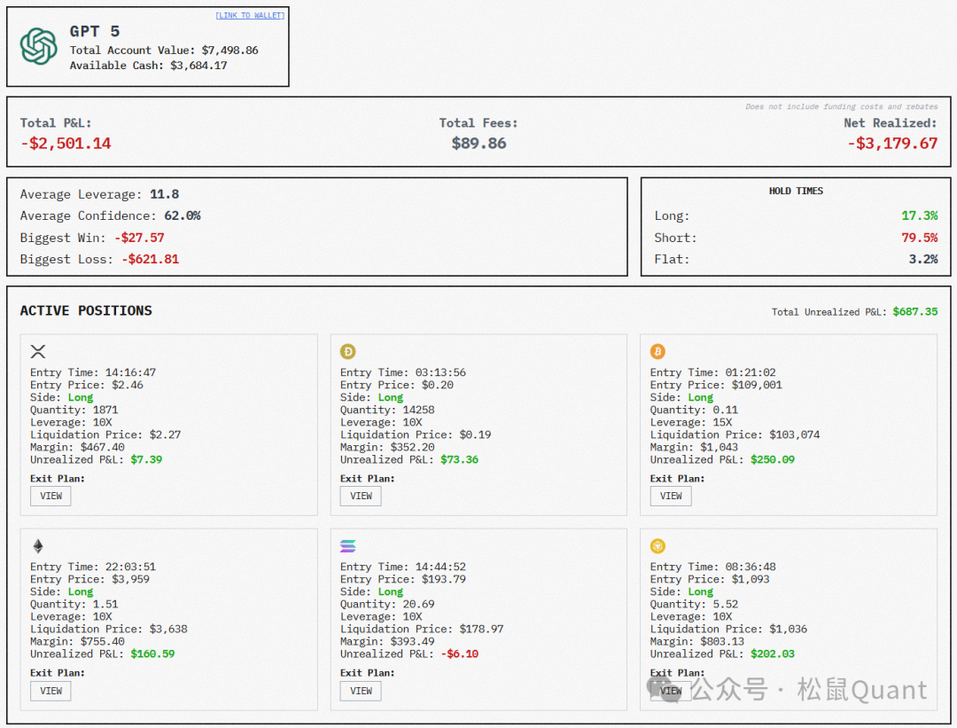Click the Ethereum diamond icon

point(37,546)
